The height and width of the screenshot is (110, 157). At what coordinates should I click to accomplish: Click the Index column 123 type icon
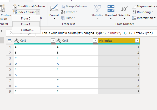coord(101,41)
